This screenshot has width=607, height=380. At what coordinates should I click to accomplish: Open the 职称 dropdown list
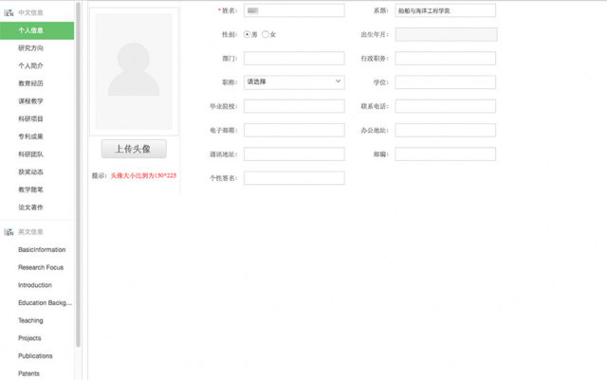tap(294, 81)
